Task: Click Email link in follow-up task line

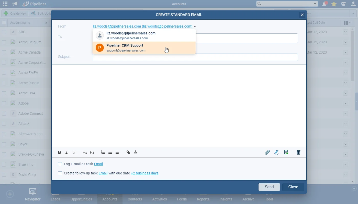Action: (103, 173)
